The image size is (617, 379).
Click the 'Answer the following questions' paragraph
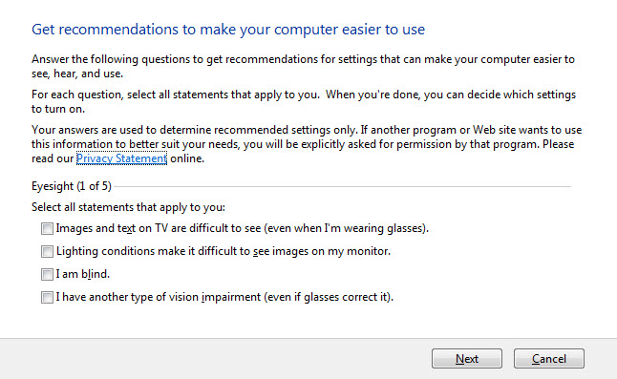coord(303,66)
